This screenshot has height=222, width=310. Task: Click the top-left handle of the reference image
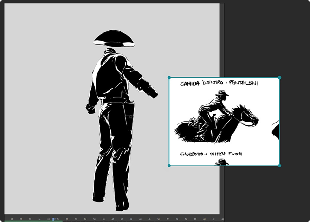[x=169, y=78]
